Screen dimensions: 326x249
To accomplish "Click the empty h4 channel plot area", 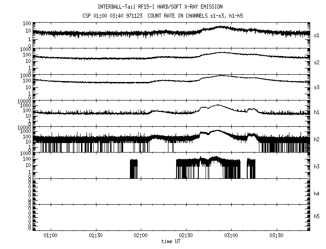I will [172, 191].
